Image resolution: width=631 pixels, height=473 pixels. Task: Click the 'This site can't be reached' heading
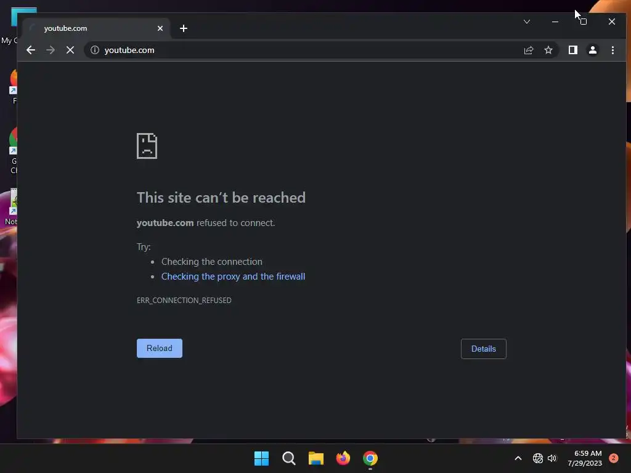pyautogui.click(x=221, y=198)
